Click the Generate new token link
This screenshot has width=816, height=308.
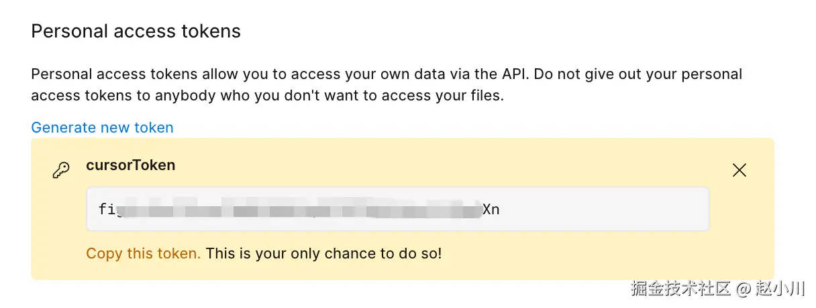pos(102,127)
